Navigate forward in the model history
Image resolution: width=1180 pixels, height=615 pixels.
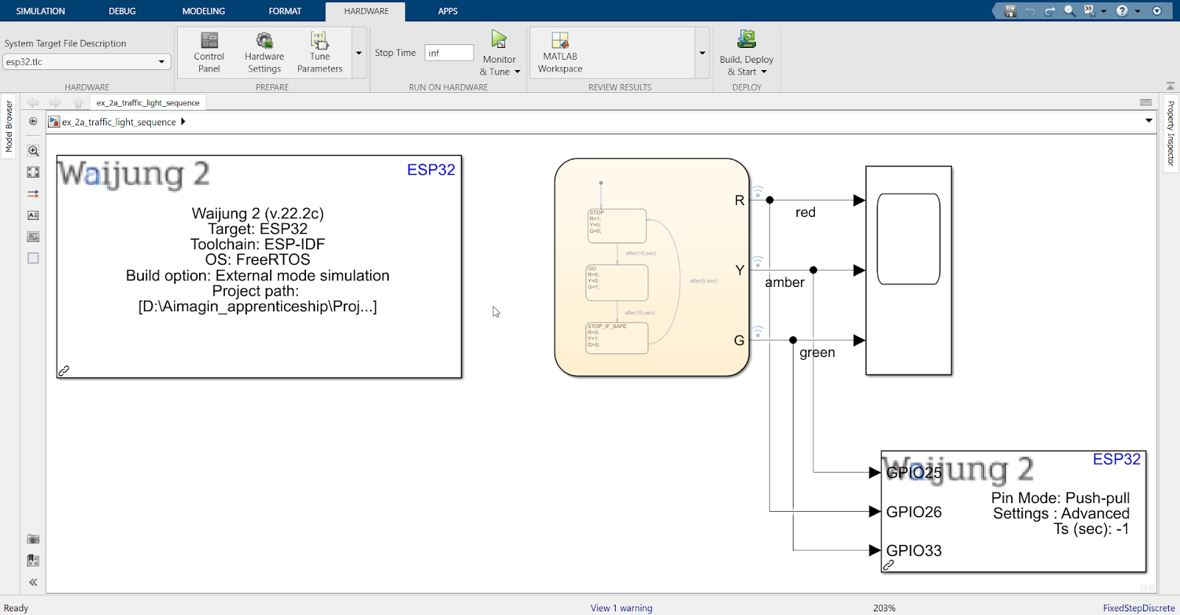pos(55,102)
